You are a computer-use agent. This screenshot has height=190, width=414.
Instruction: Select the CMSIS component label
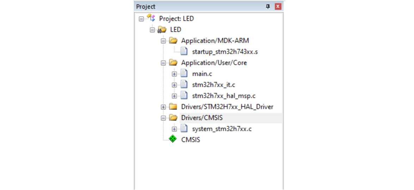coord(191,140)
